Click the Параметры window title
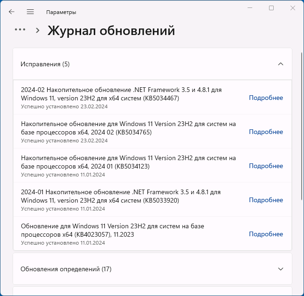The width and height of the screenshot is (304, 296). point(61,12)
